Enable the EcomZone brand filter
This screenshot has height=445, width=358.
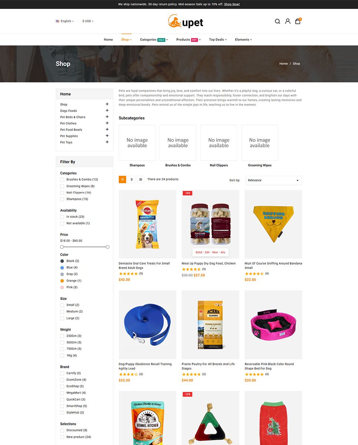(x=62, y=380)
